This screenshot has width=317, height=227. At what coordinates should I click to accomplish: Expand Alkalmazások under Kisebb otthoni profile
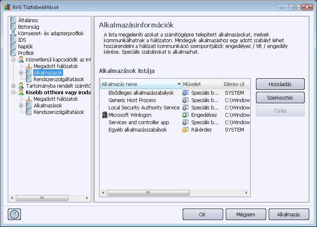21,105
